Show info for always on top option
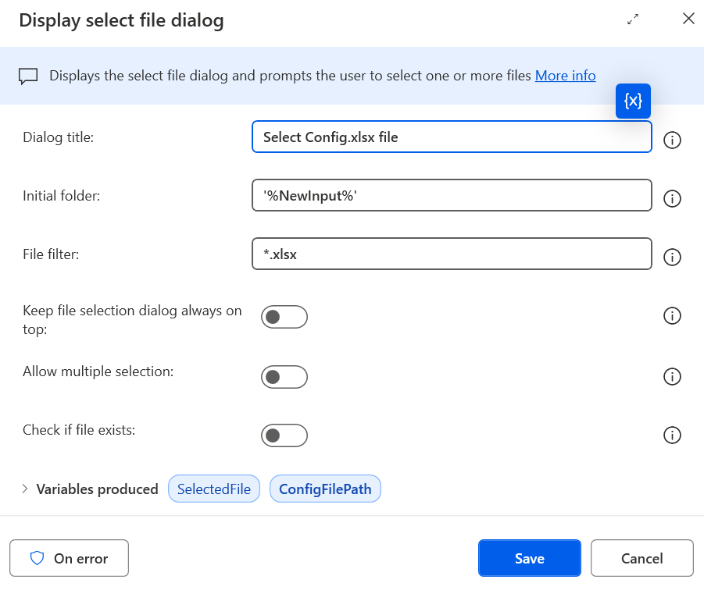This screenshot has height=590, width=704. (x=672, y=315)
